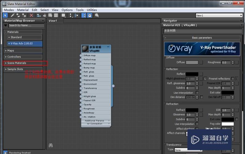This screenshot has width=245, height=154.
Task: Click Diffuse map slot button
Action: coord(201,63)
